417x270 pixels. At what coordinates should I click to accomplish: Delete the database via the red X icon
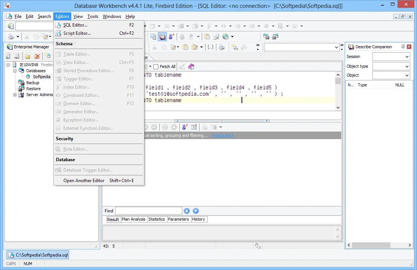click(37, 56)
